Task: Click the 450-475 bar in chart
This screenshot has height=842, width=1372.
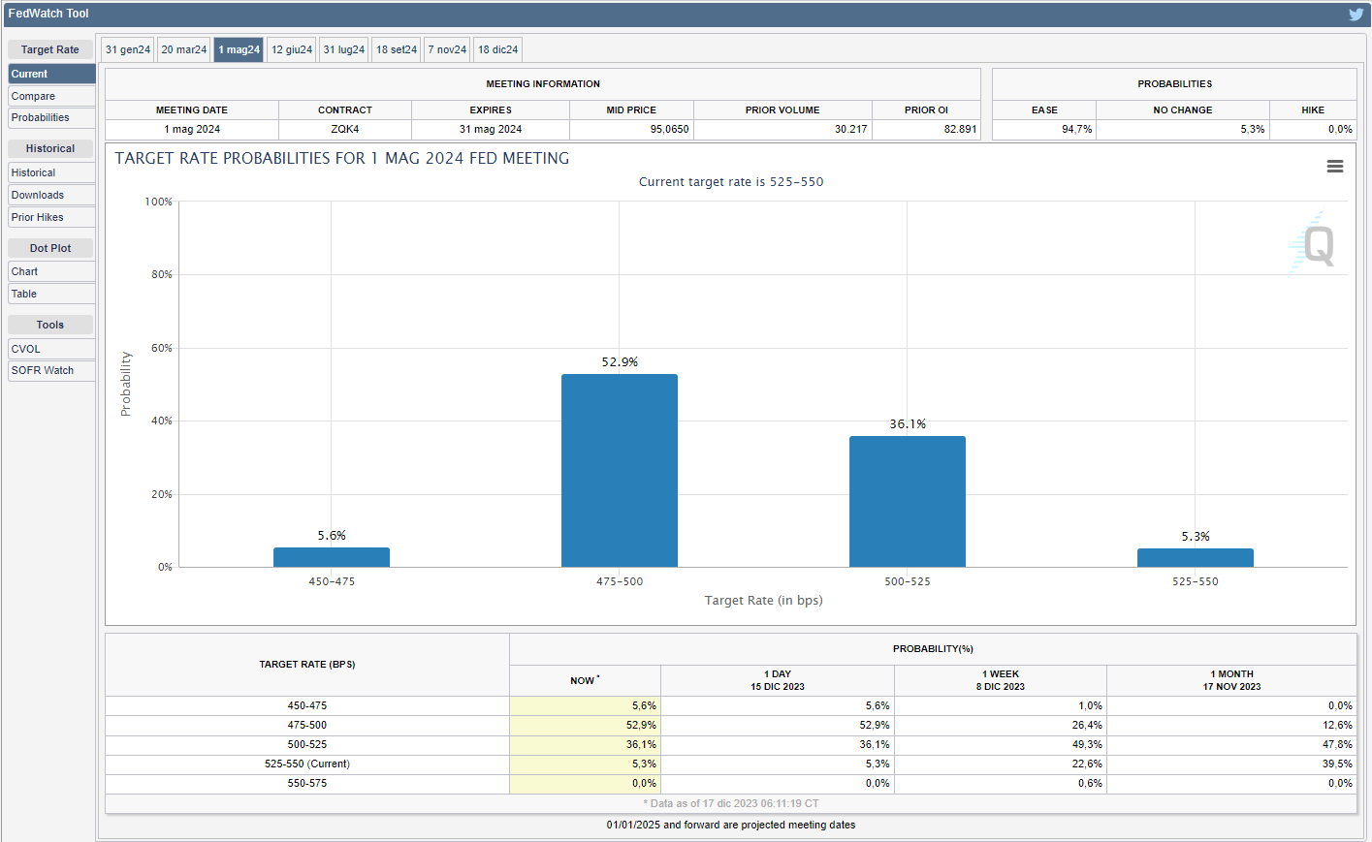Action: coord(332,557)
